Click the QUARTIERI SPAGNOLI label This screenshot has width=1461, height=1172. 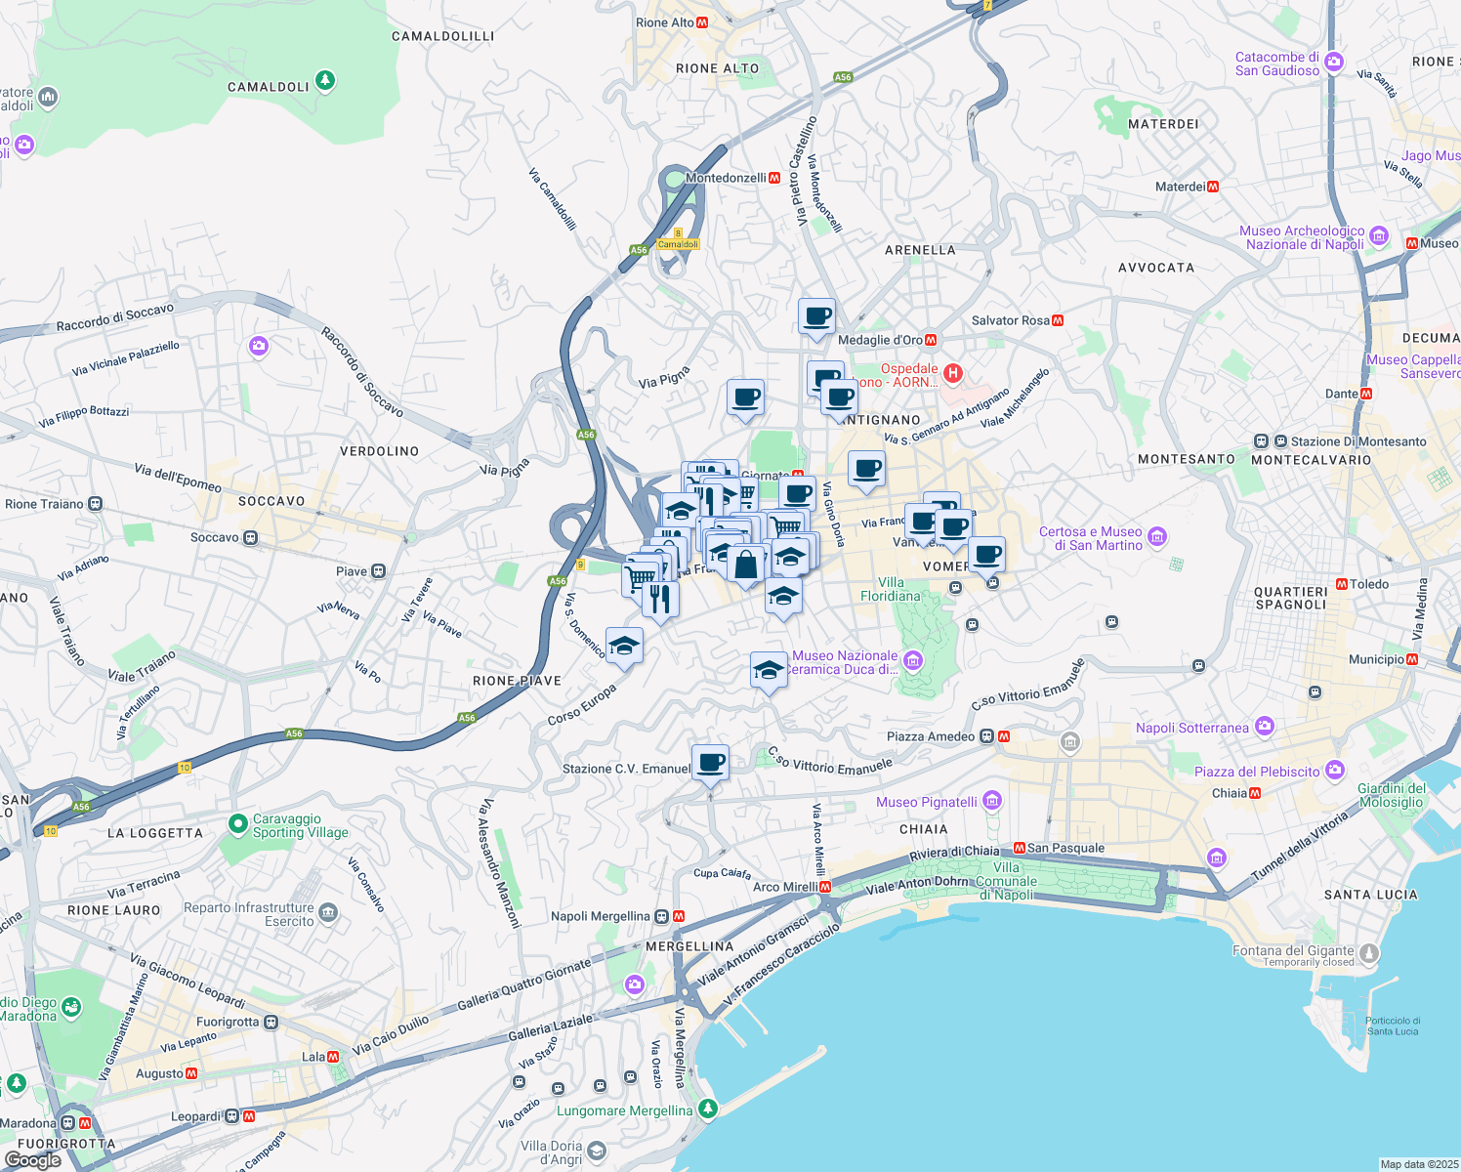pos(1291,598)
